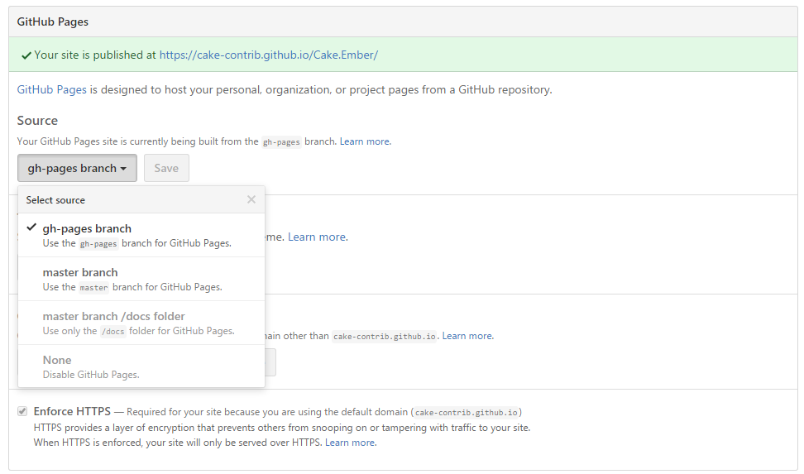Click the Enforce HTTPS label

coord(72,411)
